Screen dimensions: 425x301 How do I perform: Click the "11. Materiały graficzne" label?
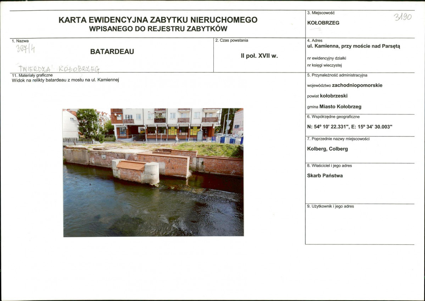(x=32, y=75)
